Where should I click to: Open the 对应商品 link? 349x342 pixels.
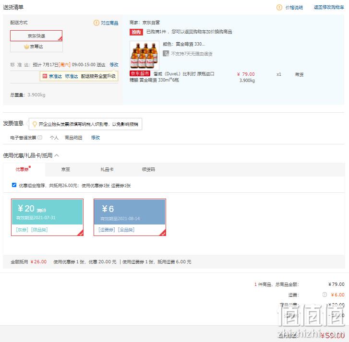109,23
